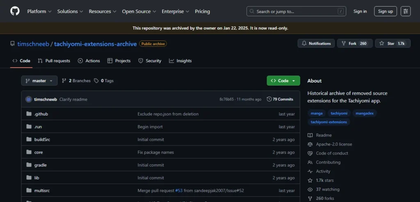420x202 pixels.
Task: Switch to the Pull requests tab
Action: coord(54,61)
